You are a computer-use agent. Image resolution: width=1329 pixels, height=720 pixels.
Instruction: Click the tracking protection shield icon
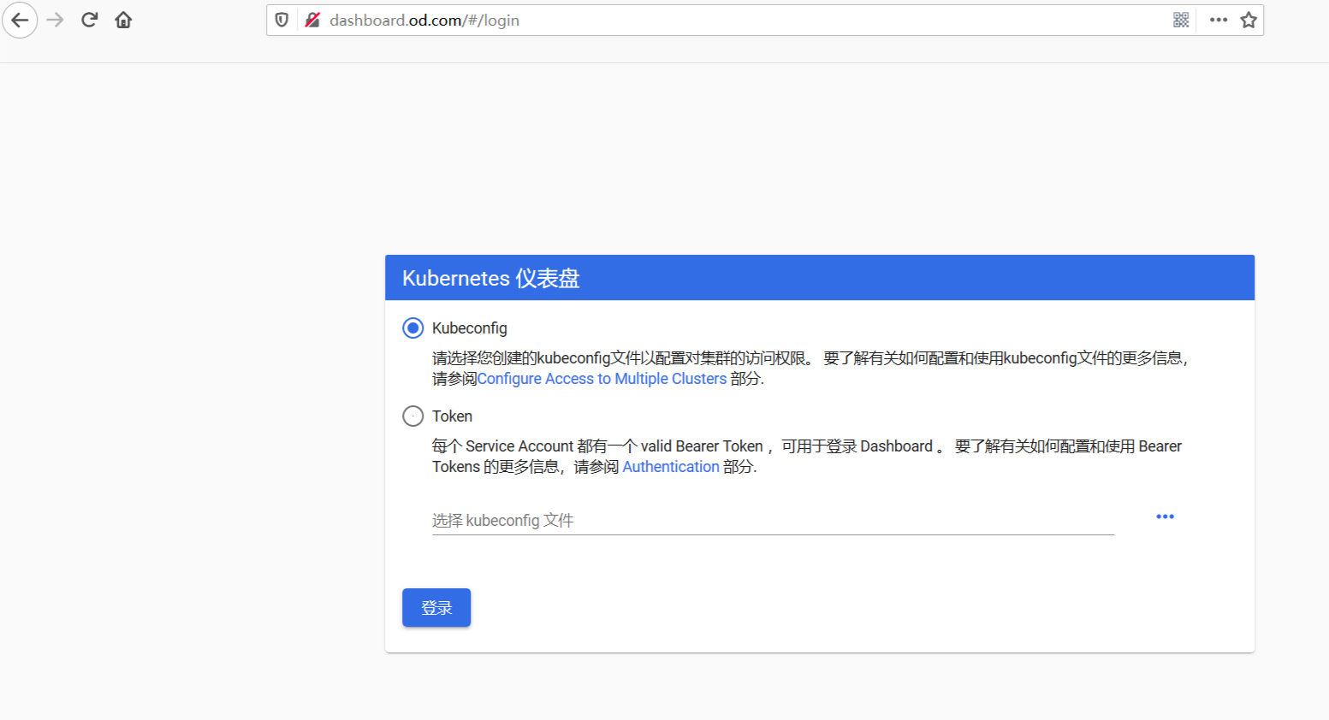click(282, 20)
